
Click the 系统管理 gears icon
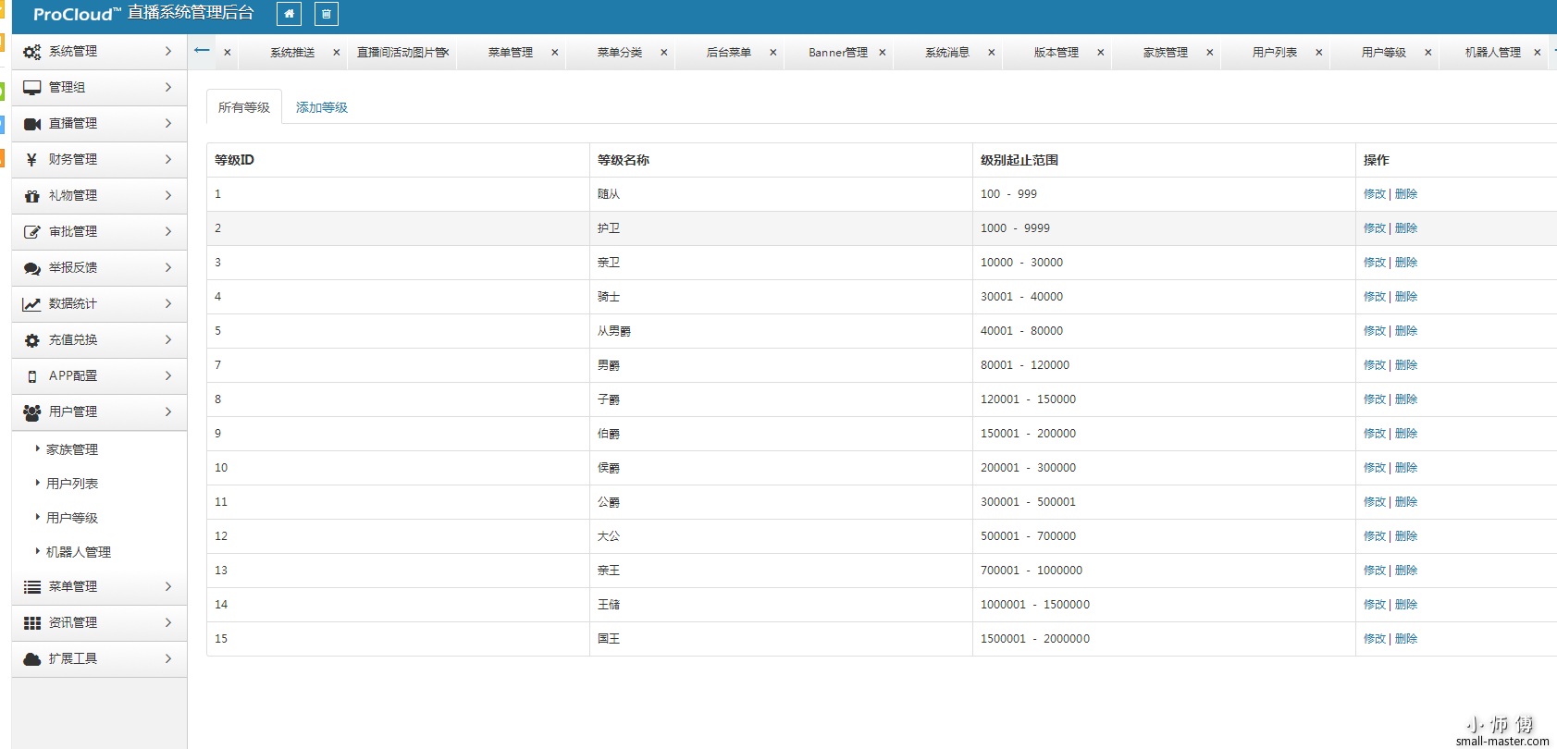pyautogui.click(x=31, y=52)
